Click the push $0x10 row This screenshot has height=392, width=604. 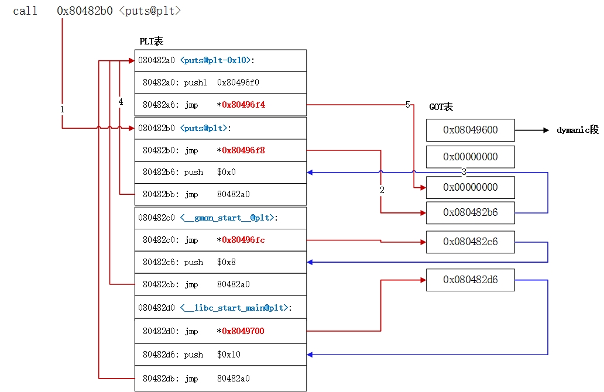coord(220,355)
